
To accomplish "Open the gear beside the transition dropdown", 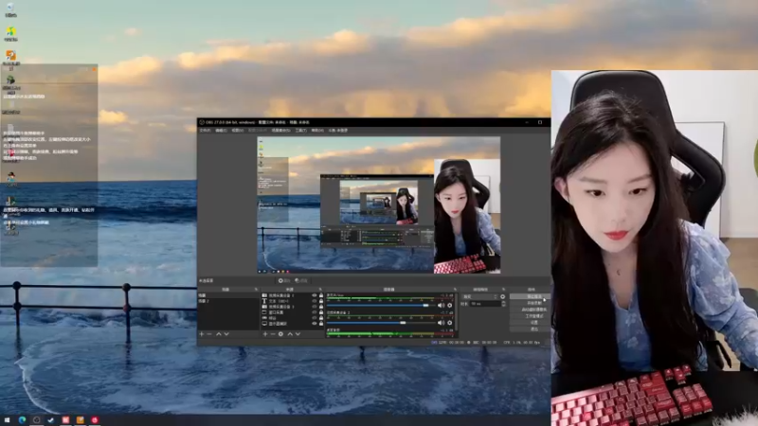I will coord(503,296).
